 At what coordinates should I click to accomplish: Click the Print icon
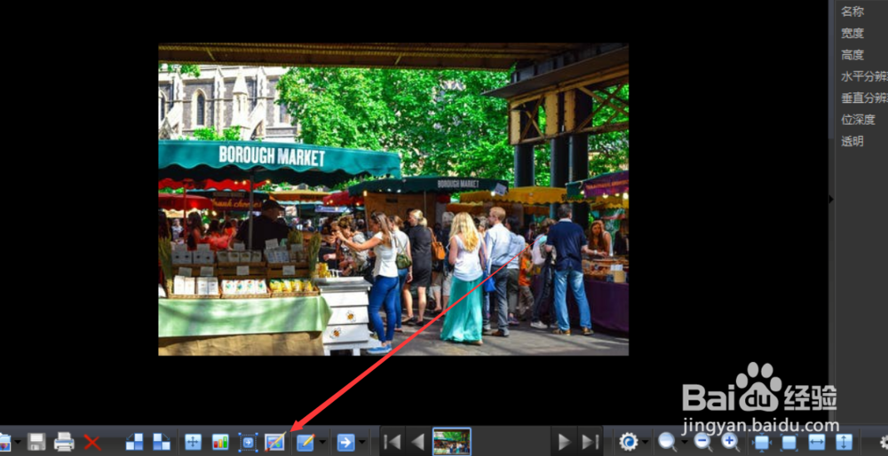point(64,442)
